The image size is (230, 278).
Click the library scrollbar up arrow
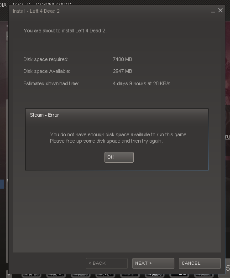point(7,36)
